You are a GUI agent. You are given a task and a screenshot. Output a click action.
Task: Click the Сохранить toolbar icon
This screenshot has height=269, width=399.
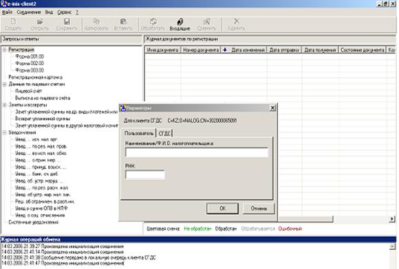pyautogui.click(x=67, y=25)
